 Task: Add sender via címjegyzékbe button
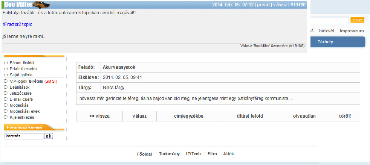pos(188,116)
